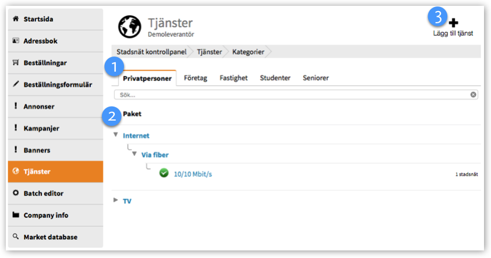Image resolution: width=491 pixels, height=258 pixels.
Task: Click the clear search X icon
Action: click(x=473, y=94)
